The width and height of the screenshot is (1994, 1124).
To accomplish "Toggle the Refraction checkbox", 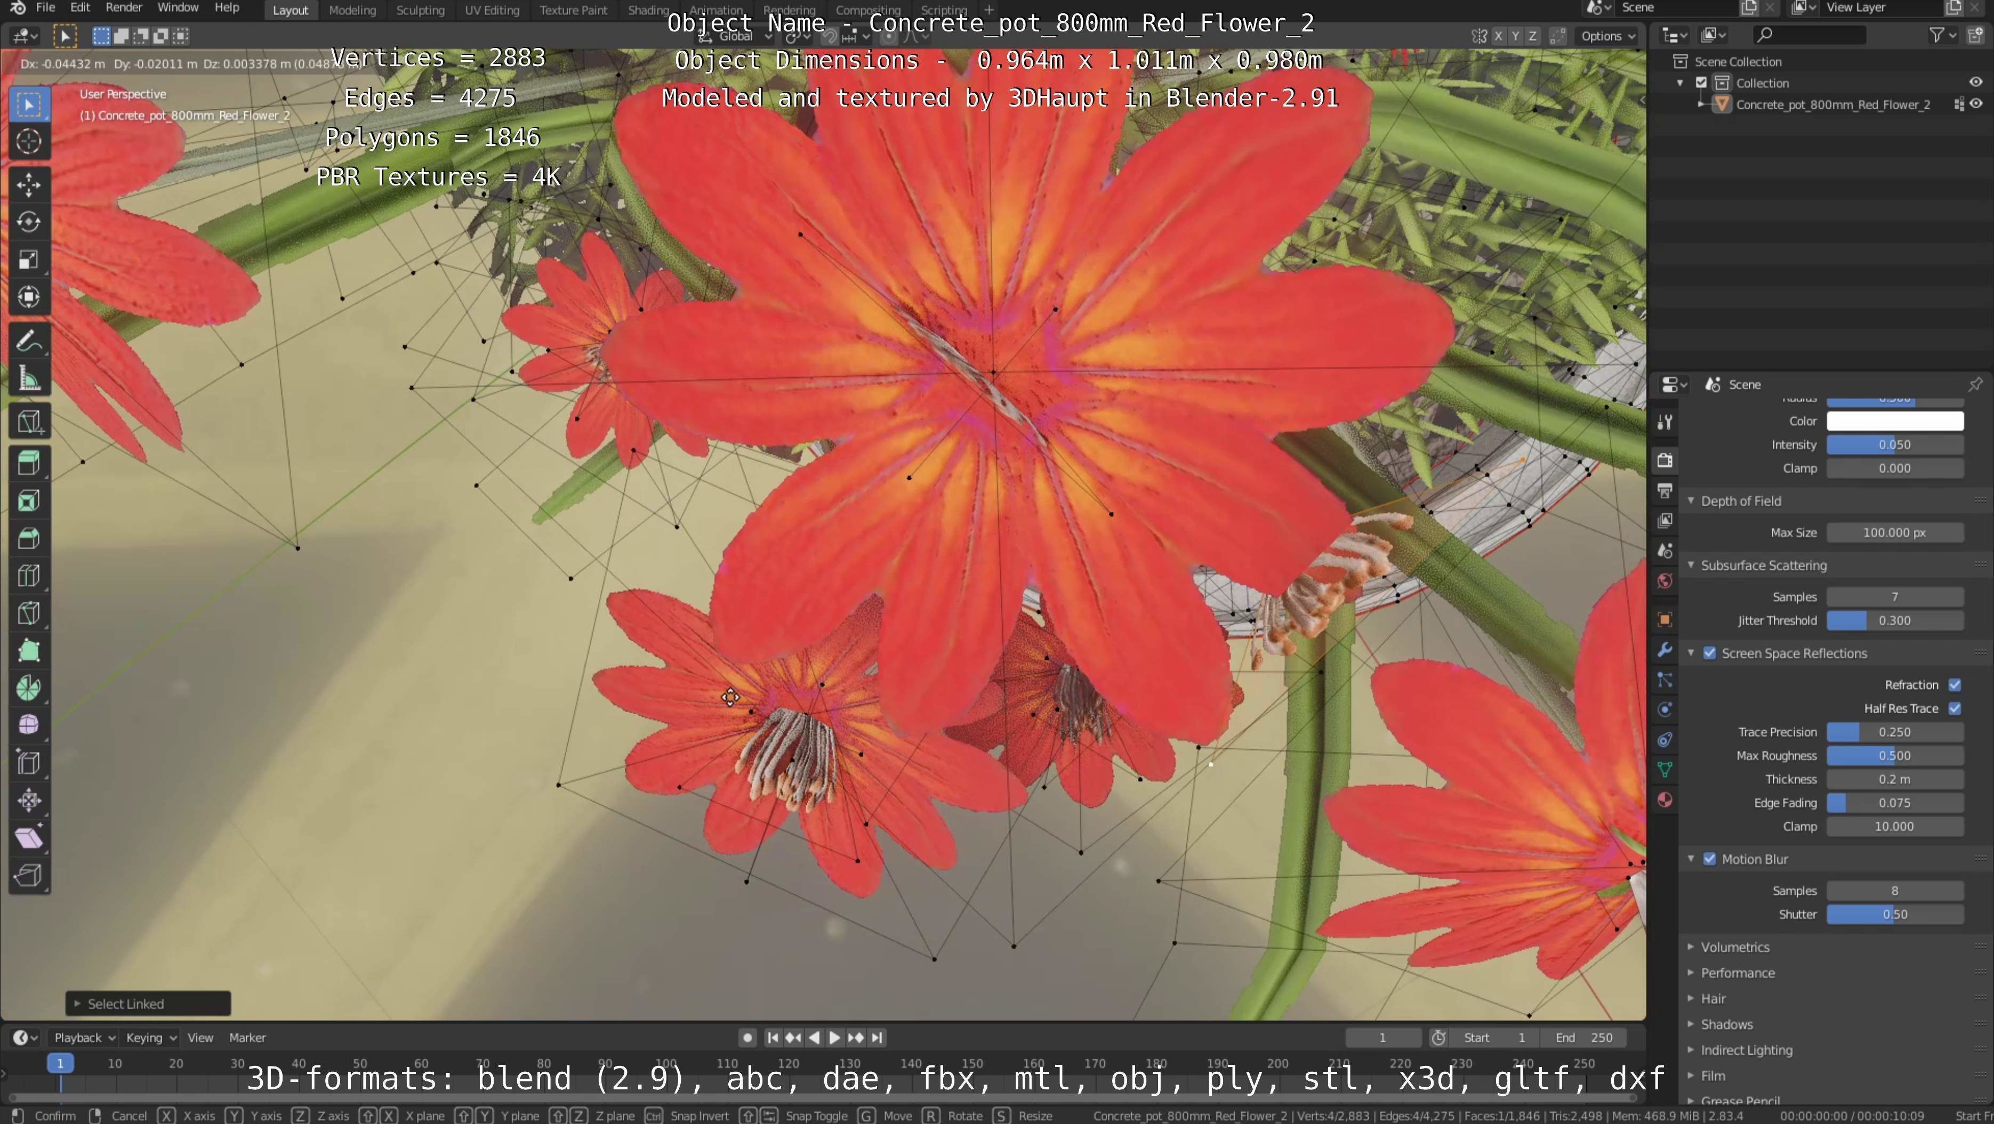I will coord(1955,685).
